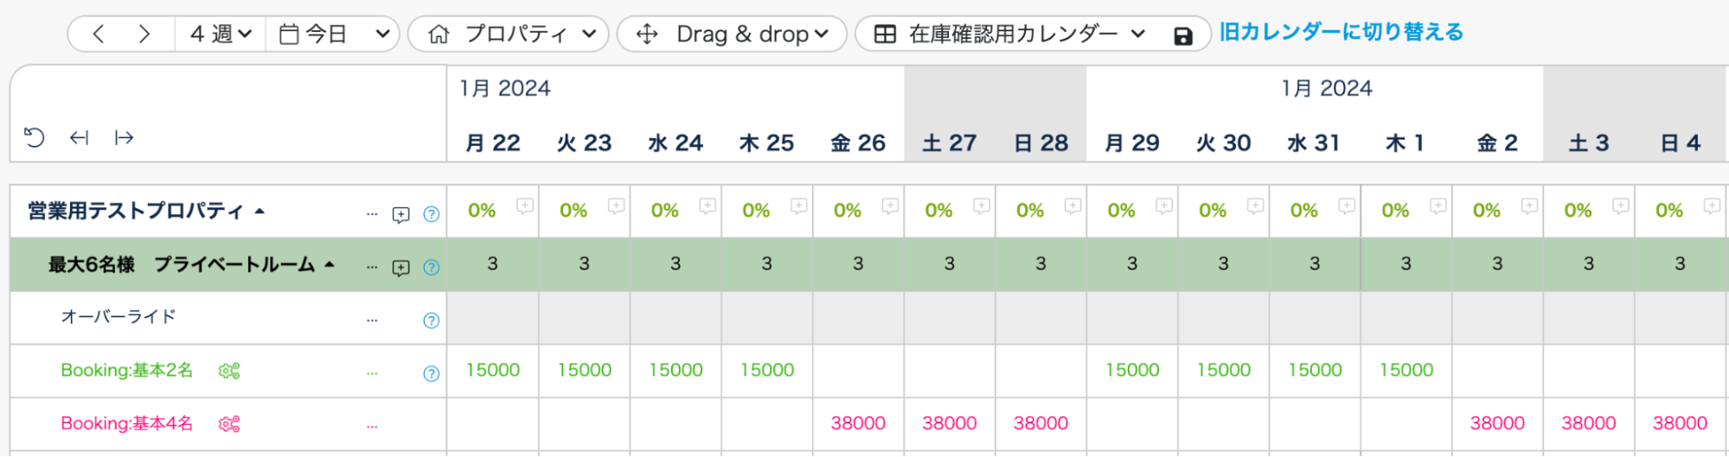This screenshot has width=1729, height=457.
Task: Open the 今日 date picker dropdown
Action: pos(333,35)
